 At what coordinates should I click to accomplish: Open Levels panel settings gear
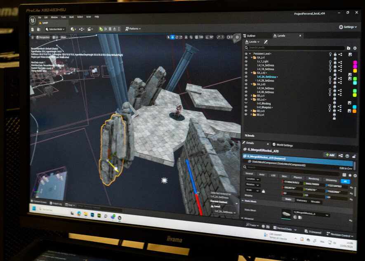tap(355, 48)
